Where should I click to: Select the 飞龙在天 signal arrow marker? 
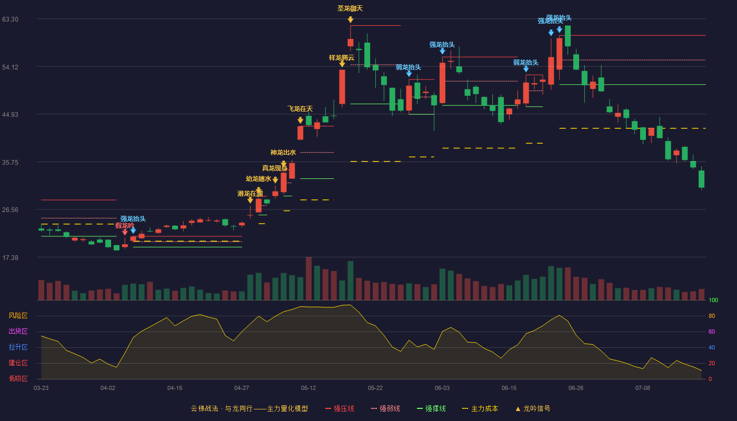(x=300, y=121)
